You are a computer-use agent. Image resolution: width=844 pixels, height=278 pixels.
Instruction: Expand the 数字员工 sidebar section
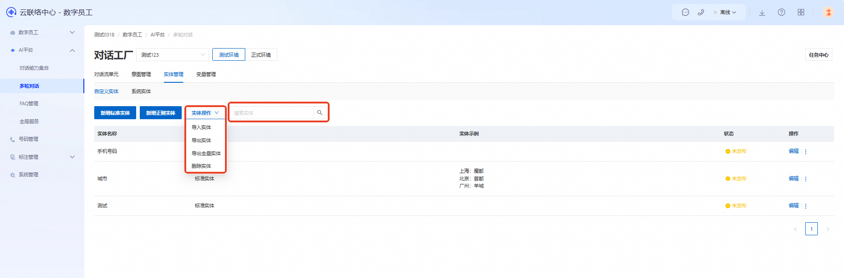coord(72,32)
